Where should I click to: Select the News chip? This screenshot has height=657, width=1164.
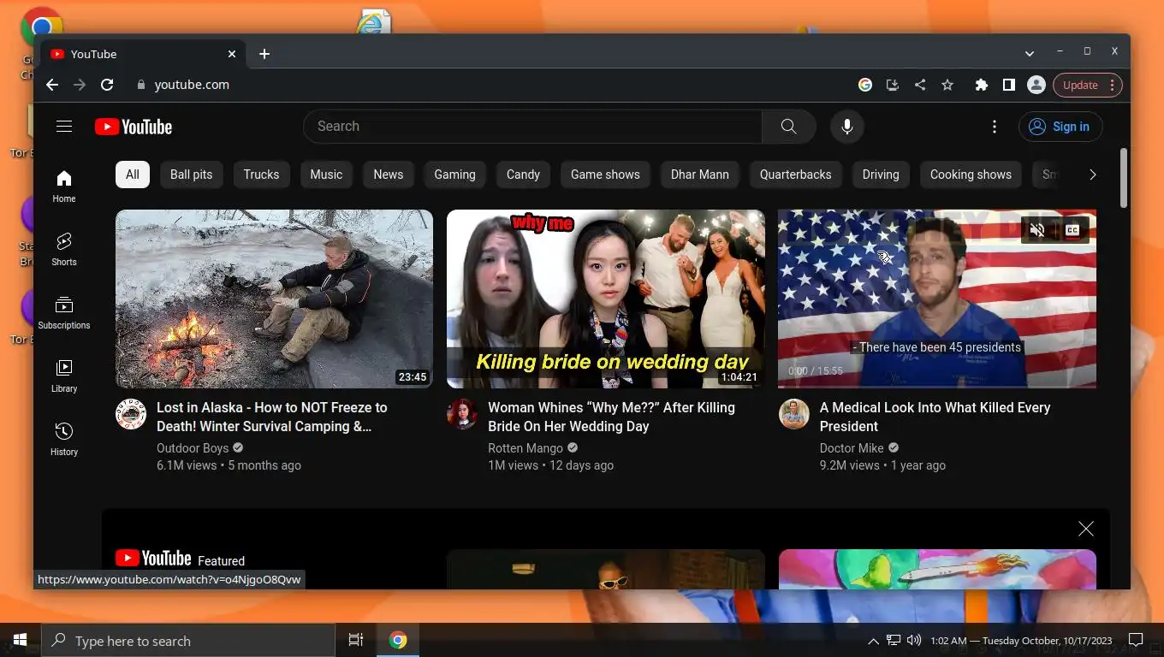(x=388, y=175)
